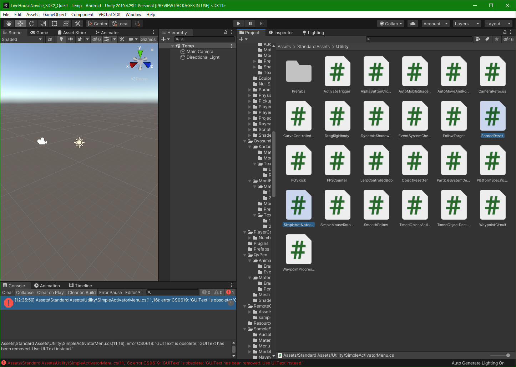
Task: Toggle hidden objects visibility count in Scene
Action: (x=96, y=39)
